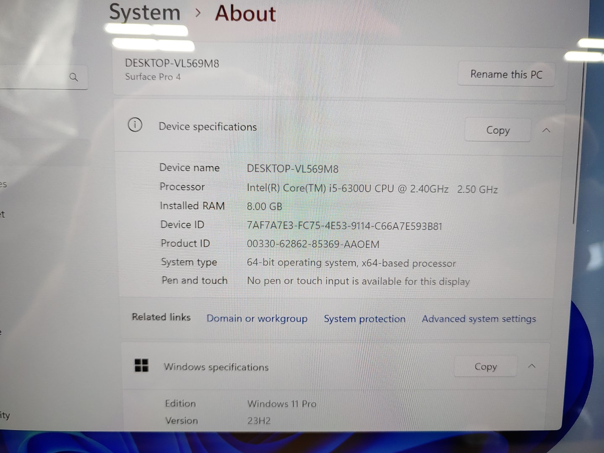Click the Windows 11 Pro edition value
The height and width of the screenshot is (453, 604).
click(281, 404)
